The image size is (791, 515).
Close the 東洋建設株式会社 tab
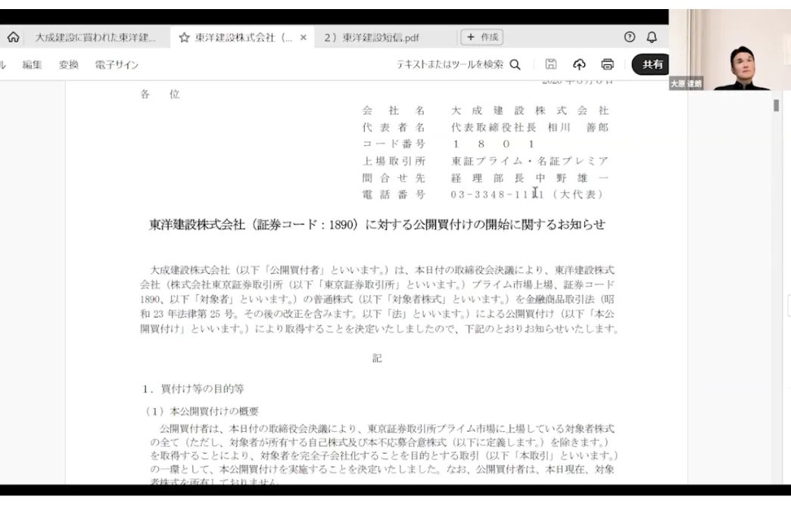[x=304, y=37]
